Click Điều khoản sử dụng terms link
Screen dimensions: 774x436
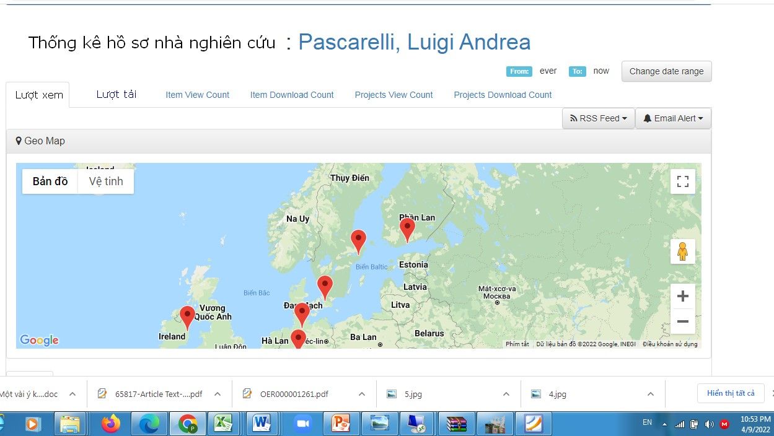click(x=670, y=344)
